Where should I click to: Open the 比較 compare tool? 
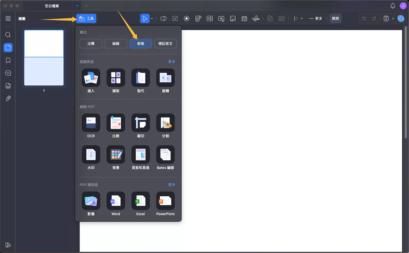click(116, 126)
